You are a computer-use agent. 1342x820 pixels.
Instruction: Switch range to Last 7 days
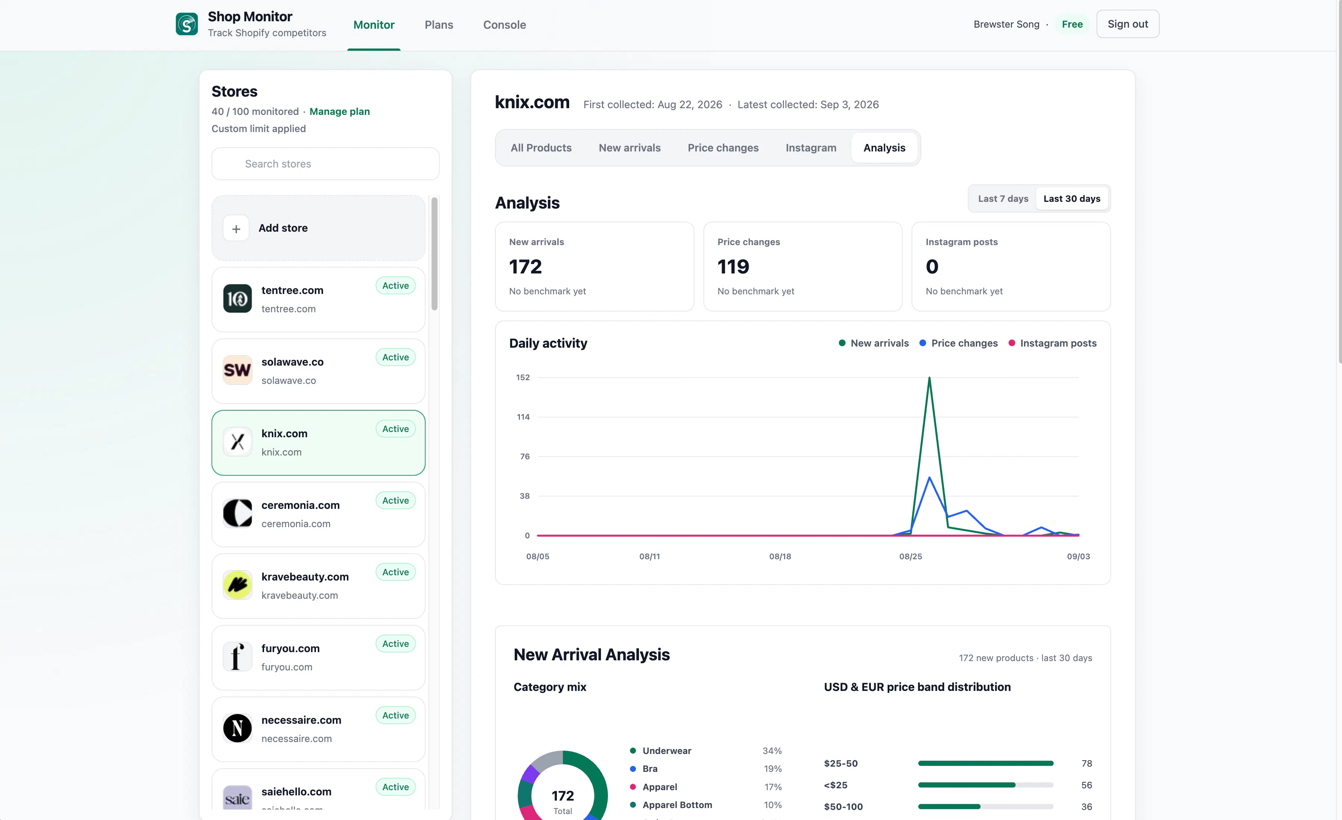click(1003, 199)
